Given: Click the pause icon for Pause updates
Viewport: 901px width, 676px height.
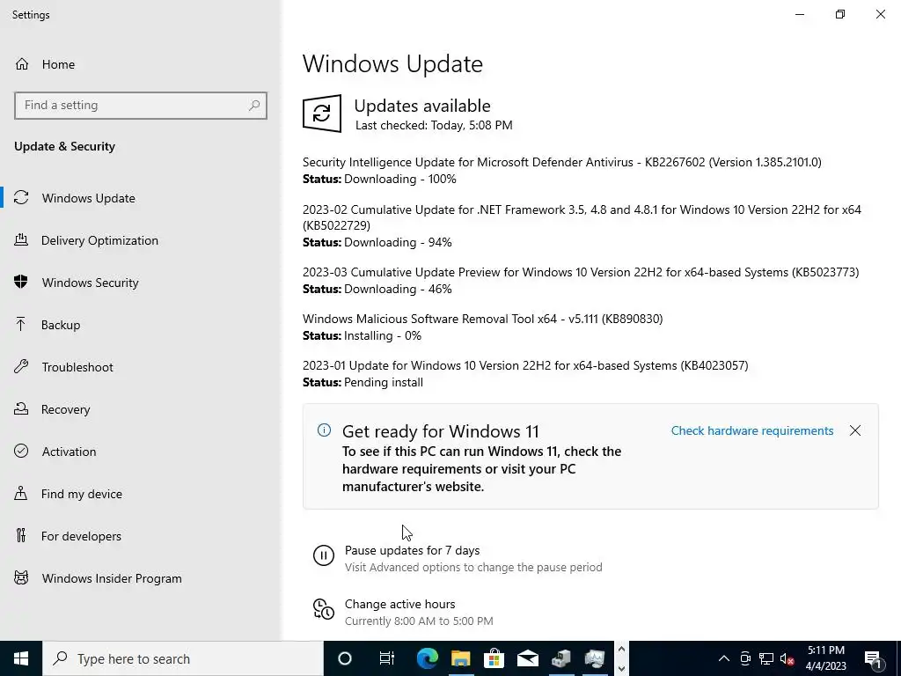Looking at the screenshot, I should coord(324,555).
